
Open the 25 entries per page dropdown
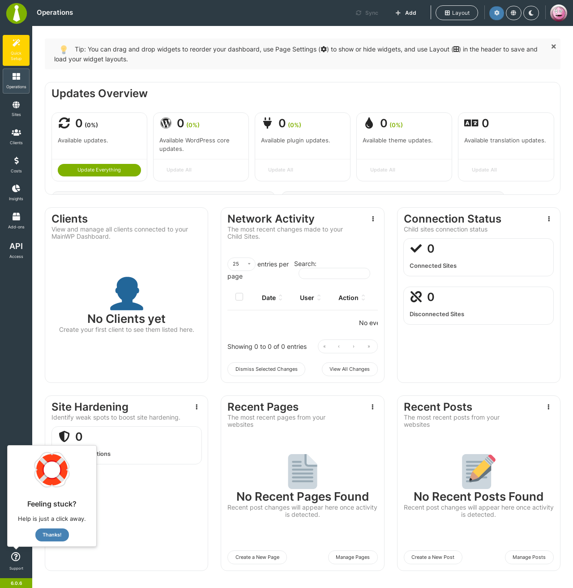pyautogui.click(x=241, y=264)
